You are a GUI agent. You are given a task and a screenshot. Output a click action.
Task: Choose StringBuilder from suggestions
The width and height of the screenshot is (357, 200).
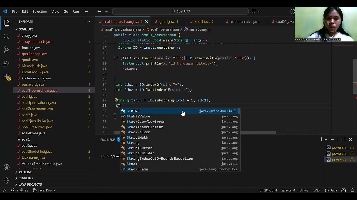[x=180, y=153]
